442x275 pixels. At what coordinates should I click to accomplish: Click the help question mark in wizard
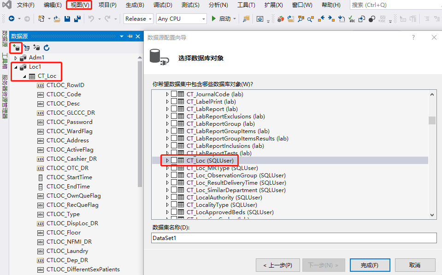[x=413, y=37]
